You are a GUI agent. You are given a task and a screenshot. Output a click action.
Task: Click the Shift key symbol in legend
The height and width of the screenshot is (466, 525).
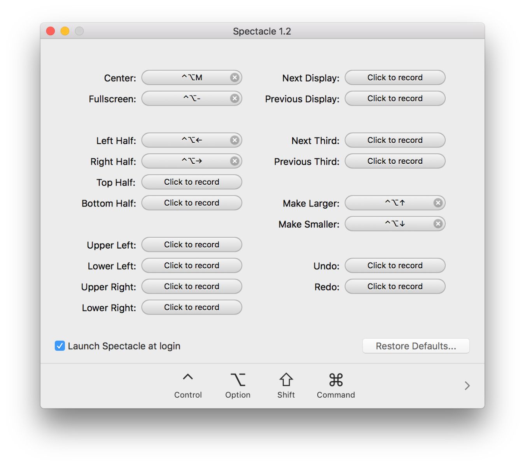(286, 380)
